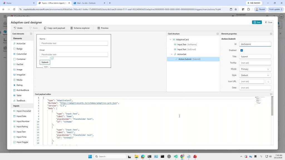Collapse the Card payload editor panel
This screenshot has width=285, height=160.
pyautogui.click(x=271, y=94)
